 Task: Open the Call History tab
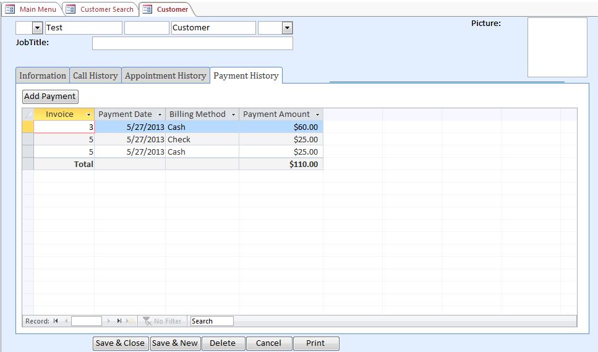[x=95, y=75]
